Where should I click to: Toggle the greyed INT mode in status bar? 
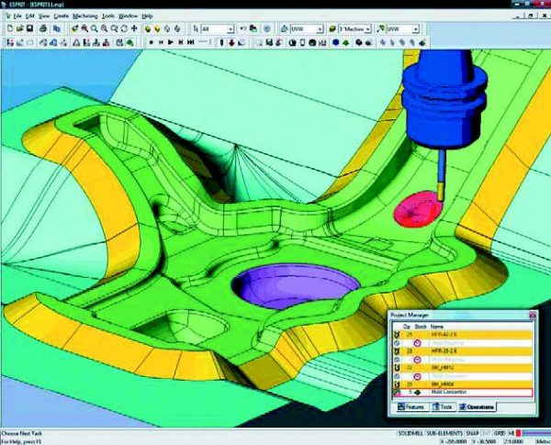coord(487,433)
